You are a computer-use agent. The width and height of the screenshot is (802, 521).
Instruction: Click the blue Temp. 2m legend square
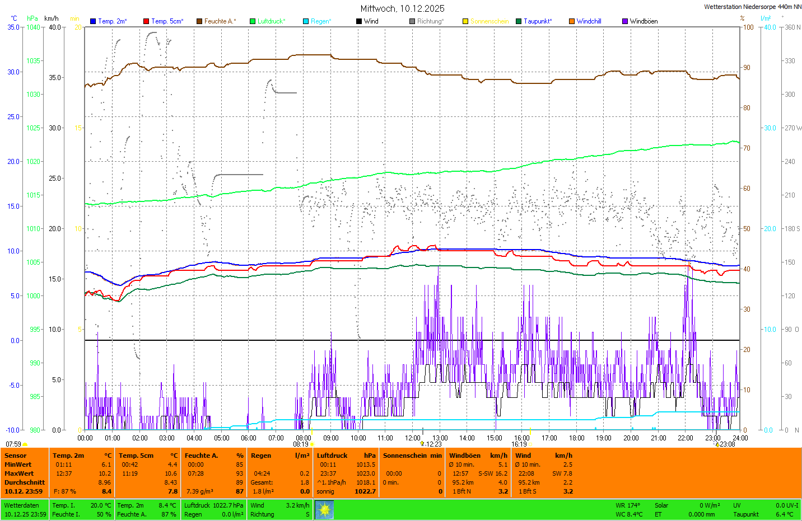tap(93, 21)
